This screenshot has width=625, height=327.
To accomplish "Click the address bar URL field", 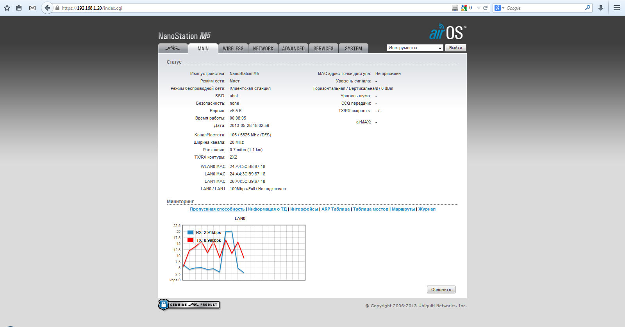I will tap(254, 8).
